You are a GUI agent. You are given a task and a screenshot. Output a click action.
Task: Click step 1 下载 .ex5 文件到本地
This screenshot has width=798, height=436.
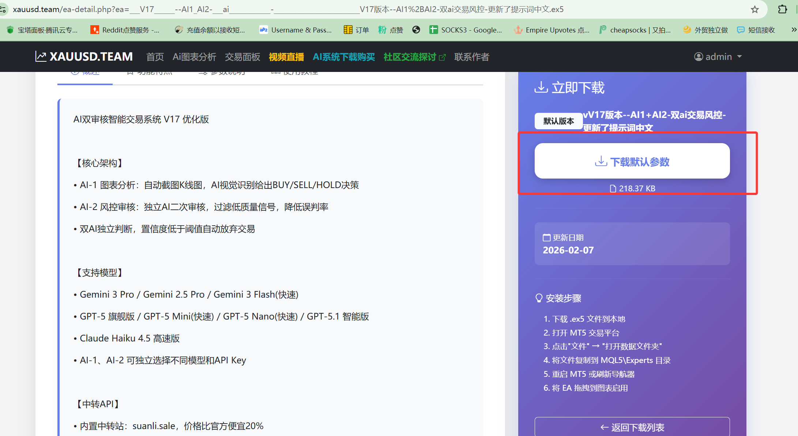tap(584, 319)
